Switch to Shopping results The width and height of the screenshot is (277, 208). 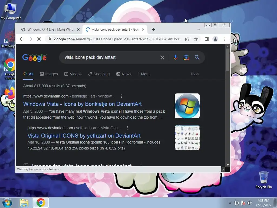click(99, 74)
